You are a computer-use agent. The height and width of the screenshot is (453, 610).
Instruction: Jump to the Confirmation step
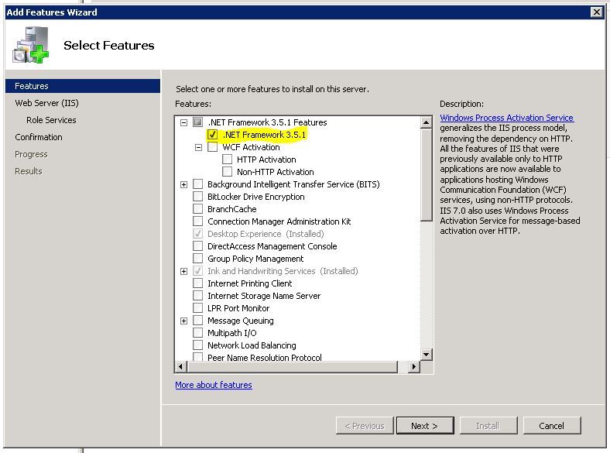(x=39, y=137)
